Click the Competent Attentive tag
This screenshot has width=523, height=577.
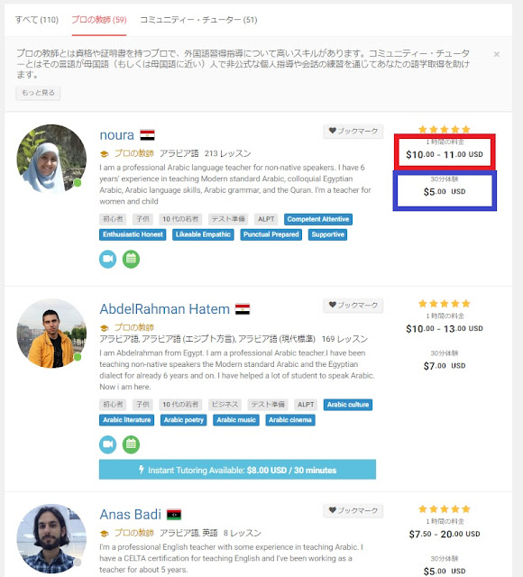pyautogui.click(x=318, y=219)
